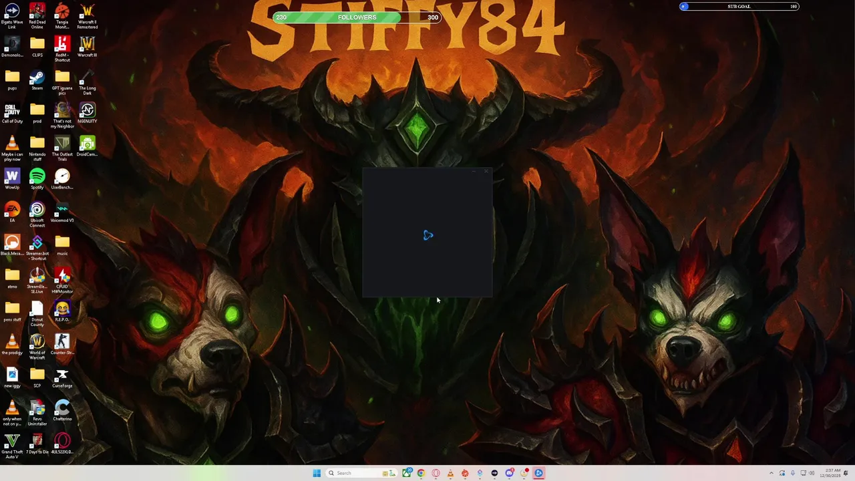Select the Voicemod V3 icon
855x481 pixels.
[62, 212]
